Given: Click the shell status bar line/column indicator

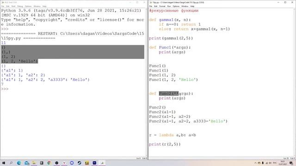Looking at the screenshot, I should [x=142, y=158].
